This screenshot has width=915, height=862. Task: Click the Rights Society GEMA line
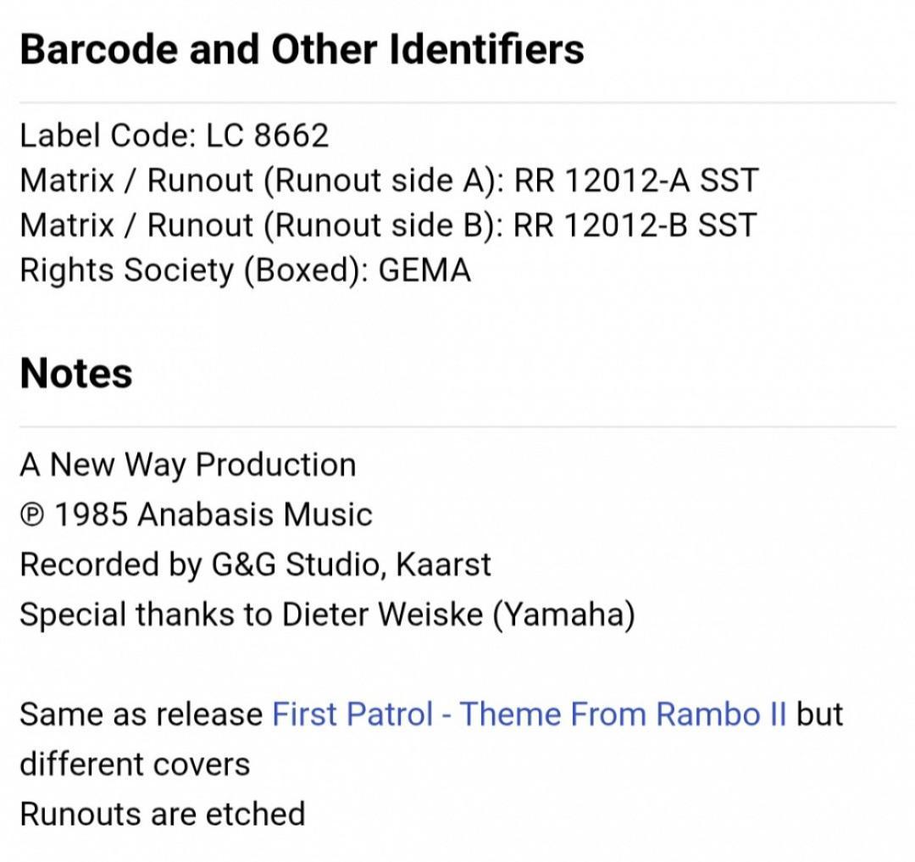245,270
